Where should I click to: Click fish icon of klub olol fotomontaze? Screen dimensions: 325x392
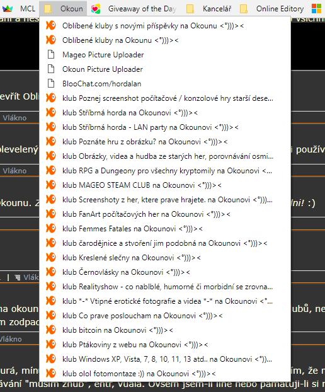point(51,374)
